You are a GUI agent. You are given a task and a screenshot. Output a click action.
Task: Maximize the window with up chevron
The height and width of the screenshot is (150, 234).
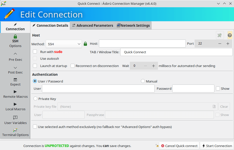pos(224,3)
